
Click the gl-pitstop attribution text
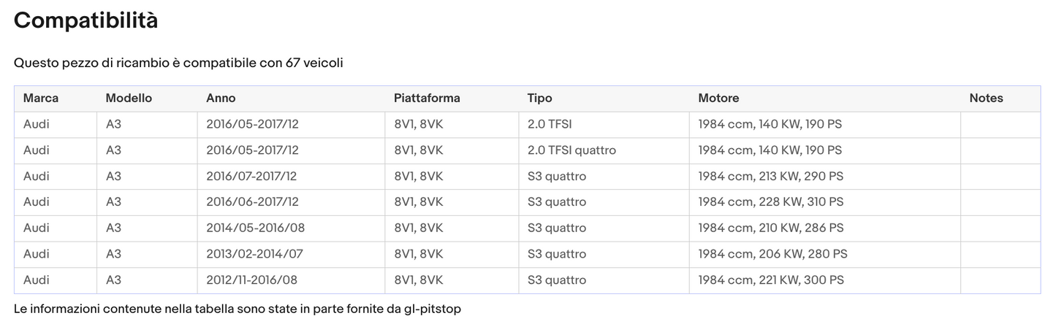[238, 309]
